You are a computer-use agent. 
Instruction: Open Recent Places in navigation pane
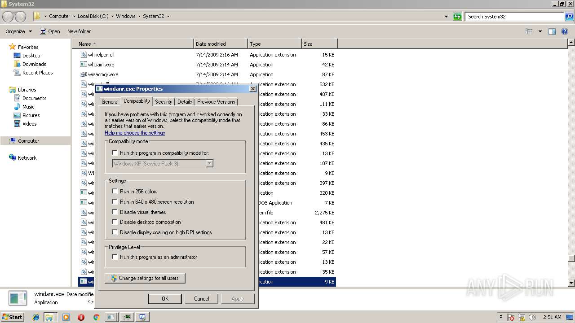[33, 73]
